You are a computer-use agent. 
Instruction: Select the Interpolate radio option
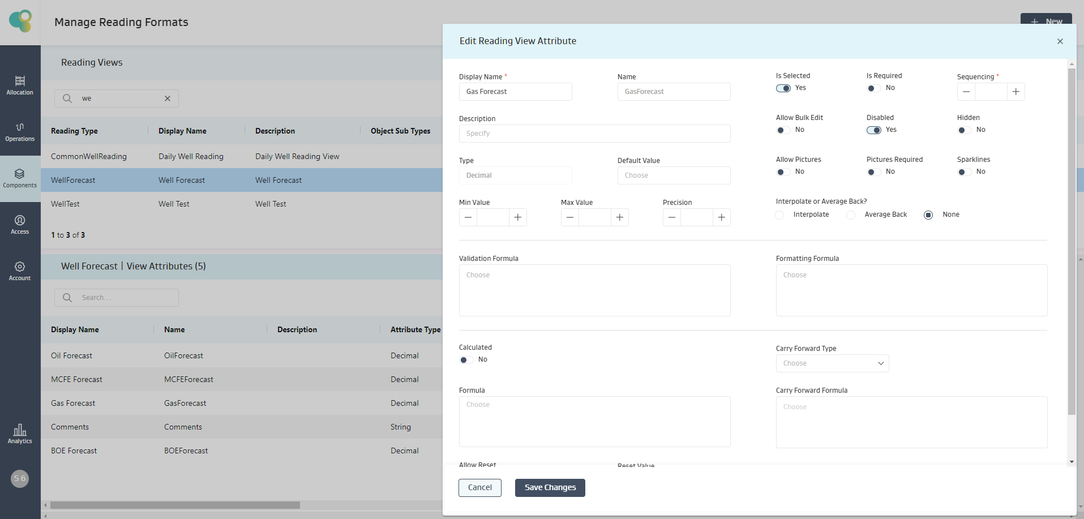pos(780,215)
